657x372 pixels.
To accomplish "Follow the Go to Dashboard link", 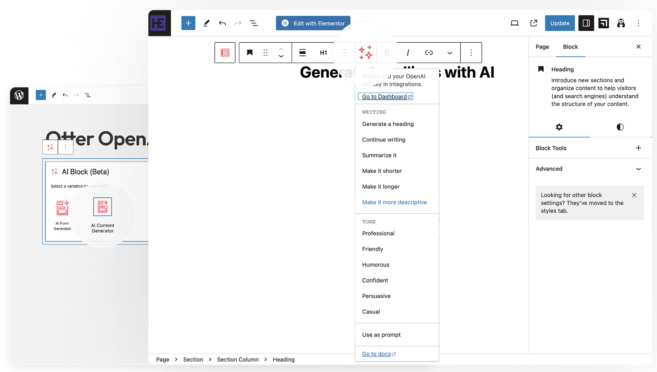I will tap(385, 97).
